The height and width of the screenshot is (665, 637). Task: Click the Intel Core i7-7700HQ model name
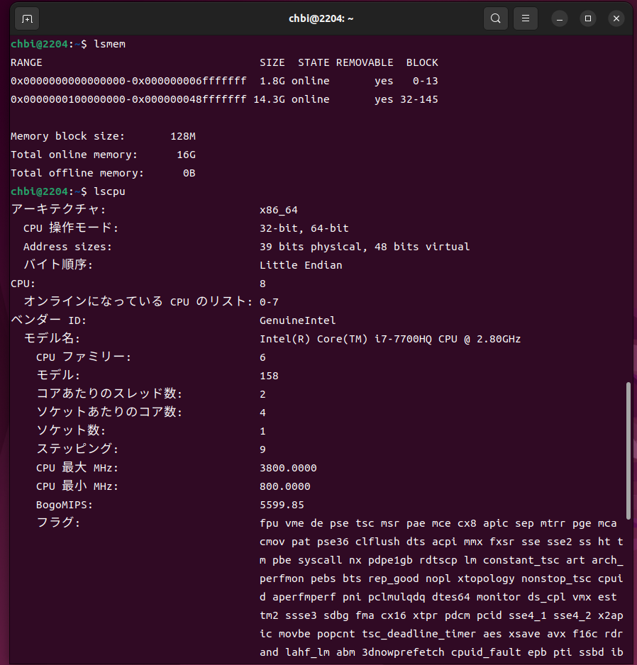pos(390,339)
